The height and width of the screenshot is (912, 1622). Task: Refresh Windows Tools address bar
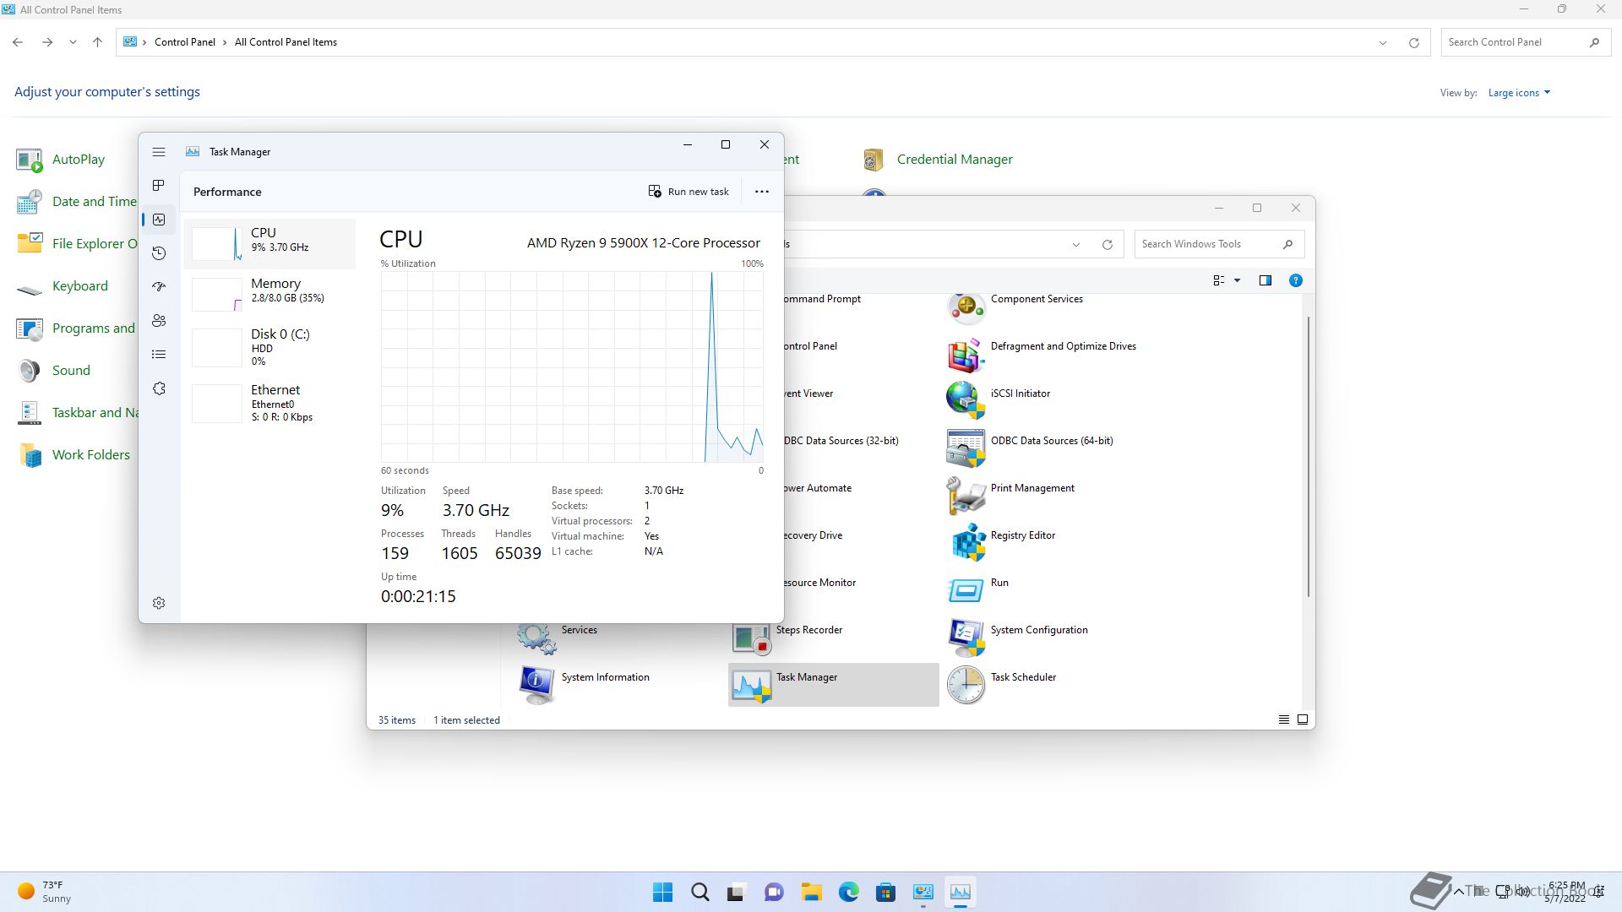(1107, 245)
